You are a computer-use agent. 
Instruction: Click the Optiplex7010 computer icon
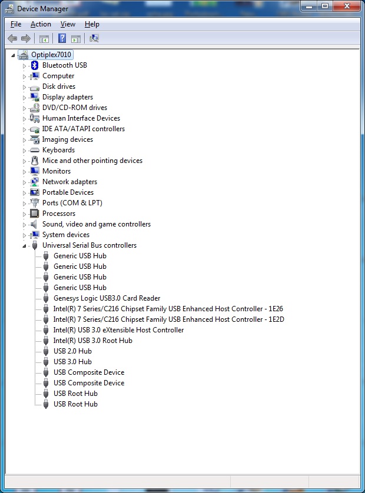(x=24, y=55)
